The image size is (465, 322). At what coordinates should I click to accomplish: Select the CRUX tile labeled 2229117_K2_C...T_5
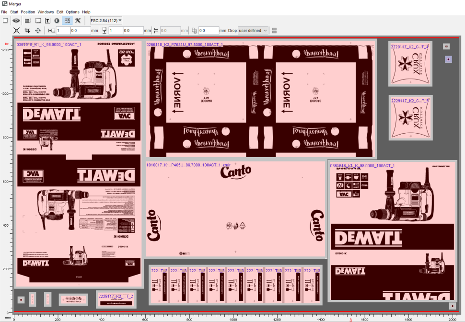pyautogui.click(x=410, y=118)
